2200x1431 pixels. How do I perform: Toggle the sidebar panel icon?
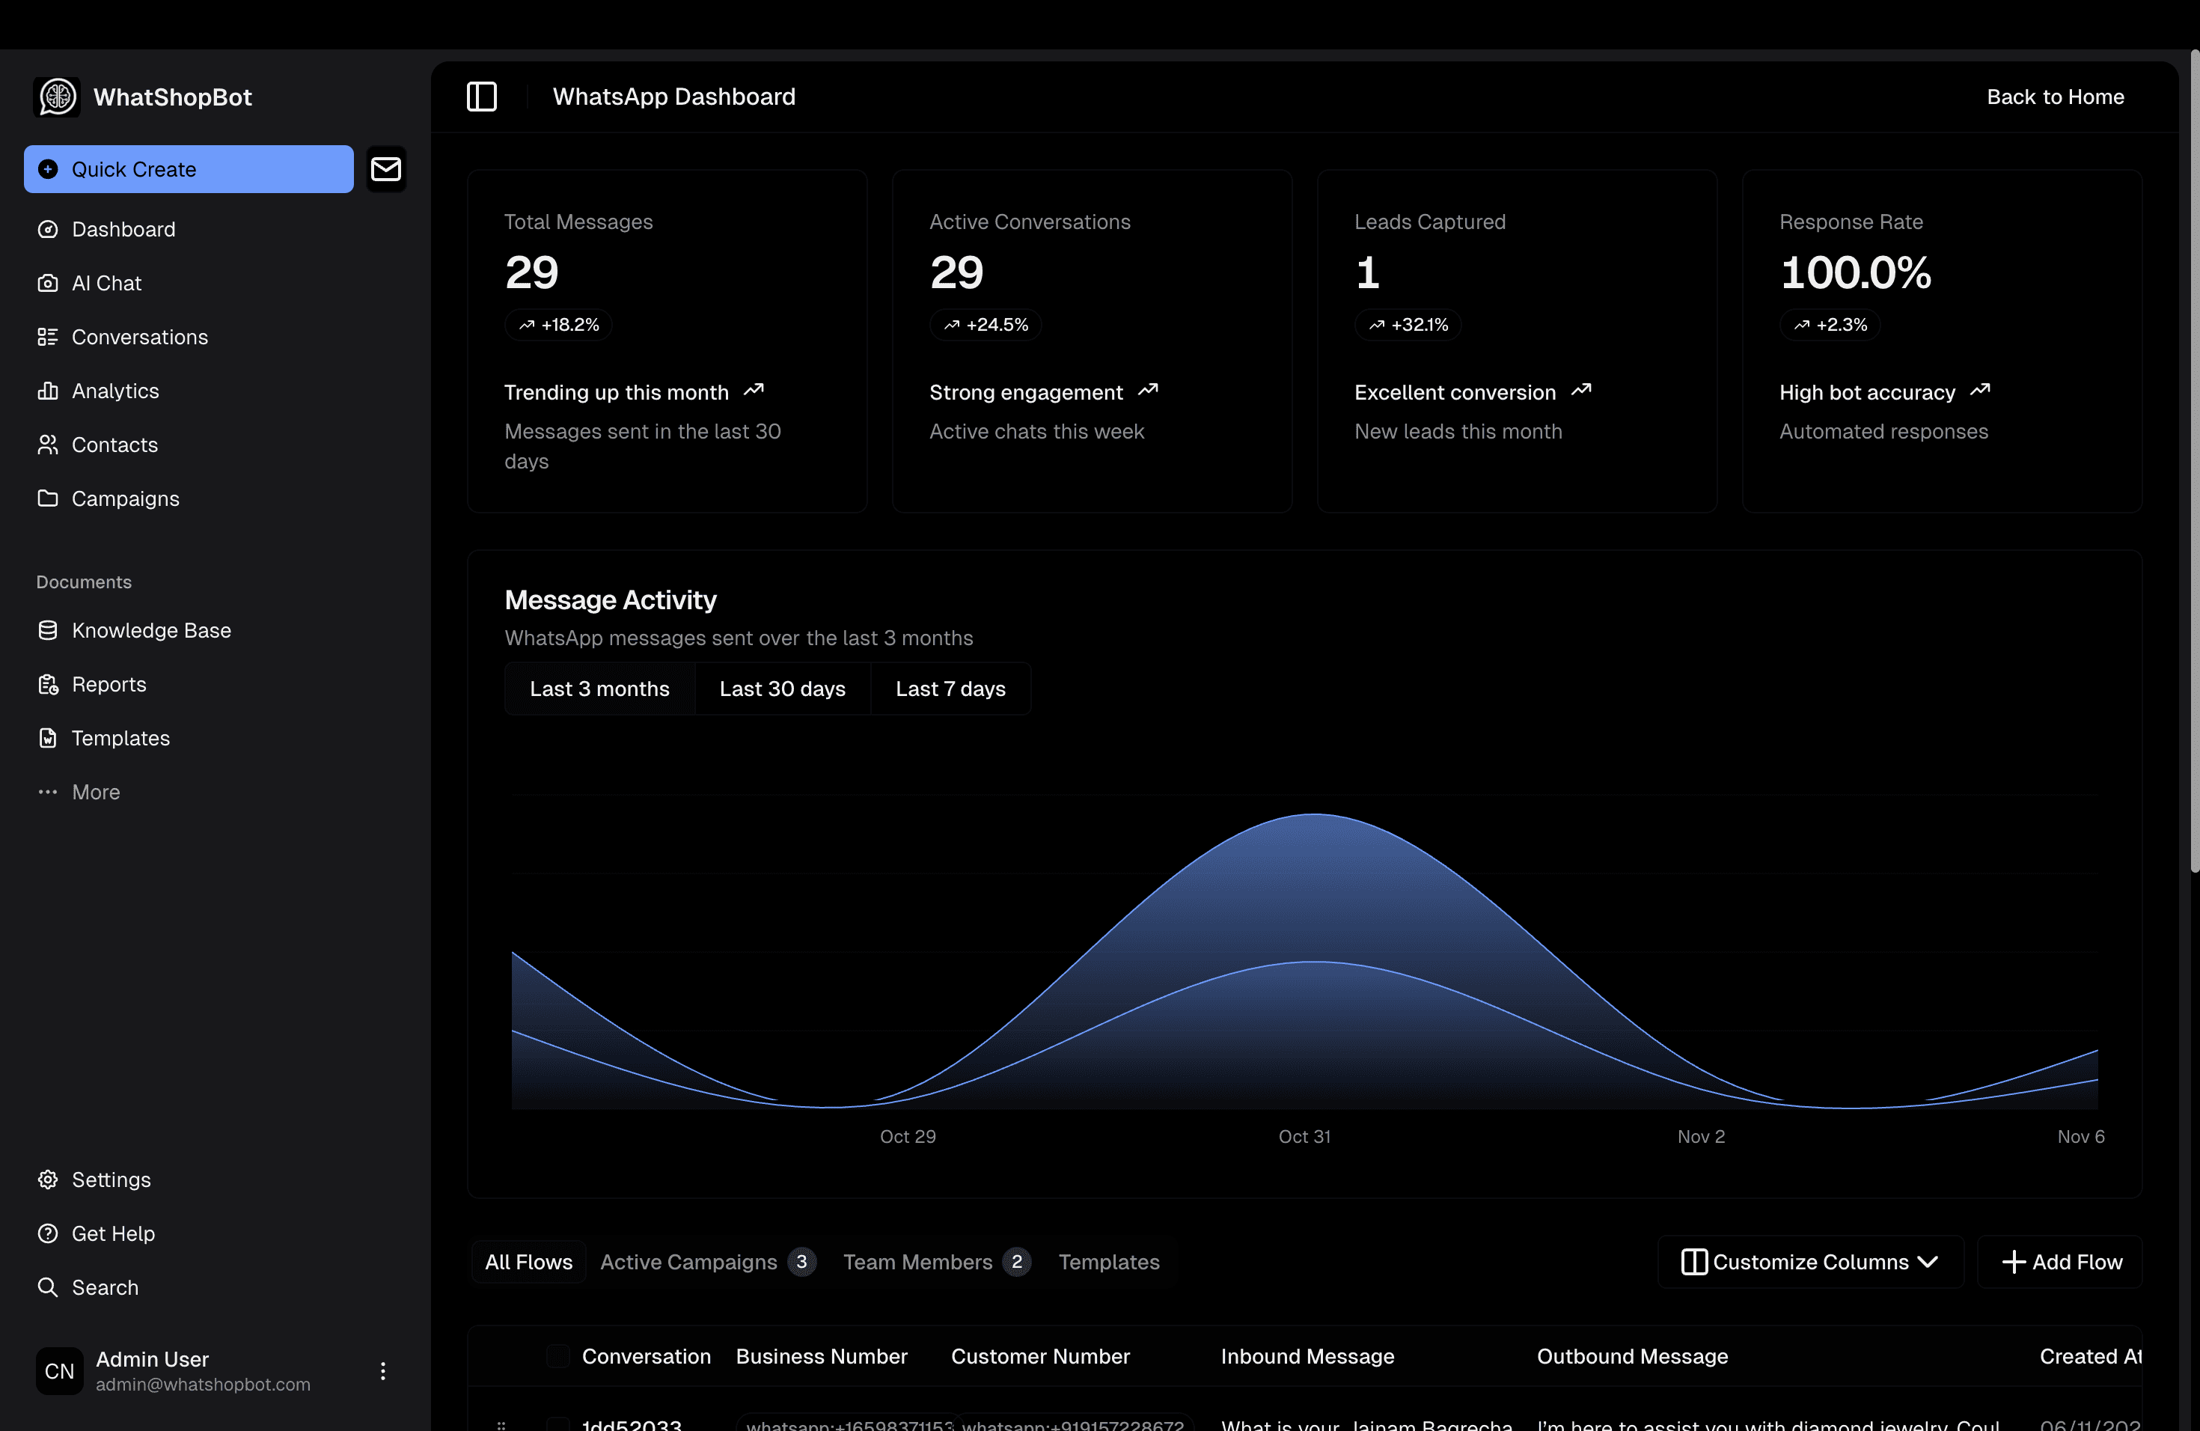[482, 96]
